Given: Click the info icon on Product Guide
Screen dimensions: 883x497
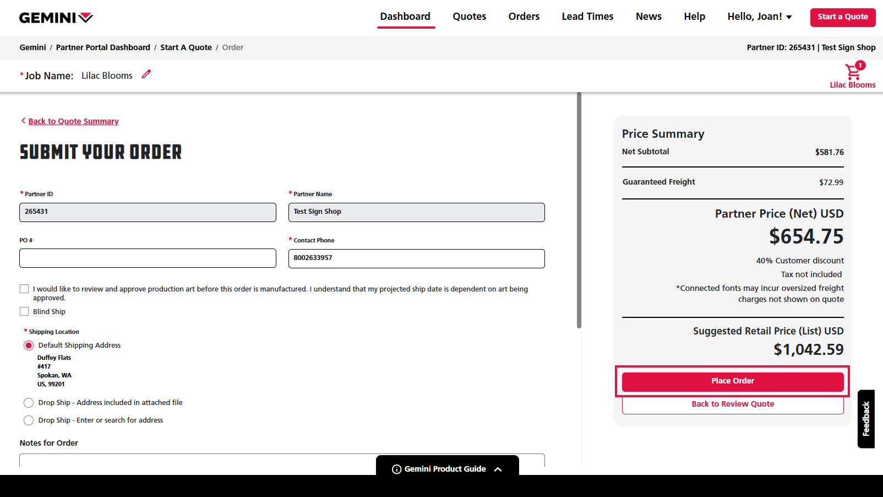Looking at the screenshot, I should point(396,469).
